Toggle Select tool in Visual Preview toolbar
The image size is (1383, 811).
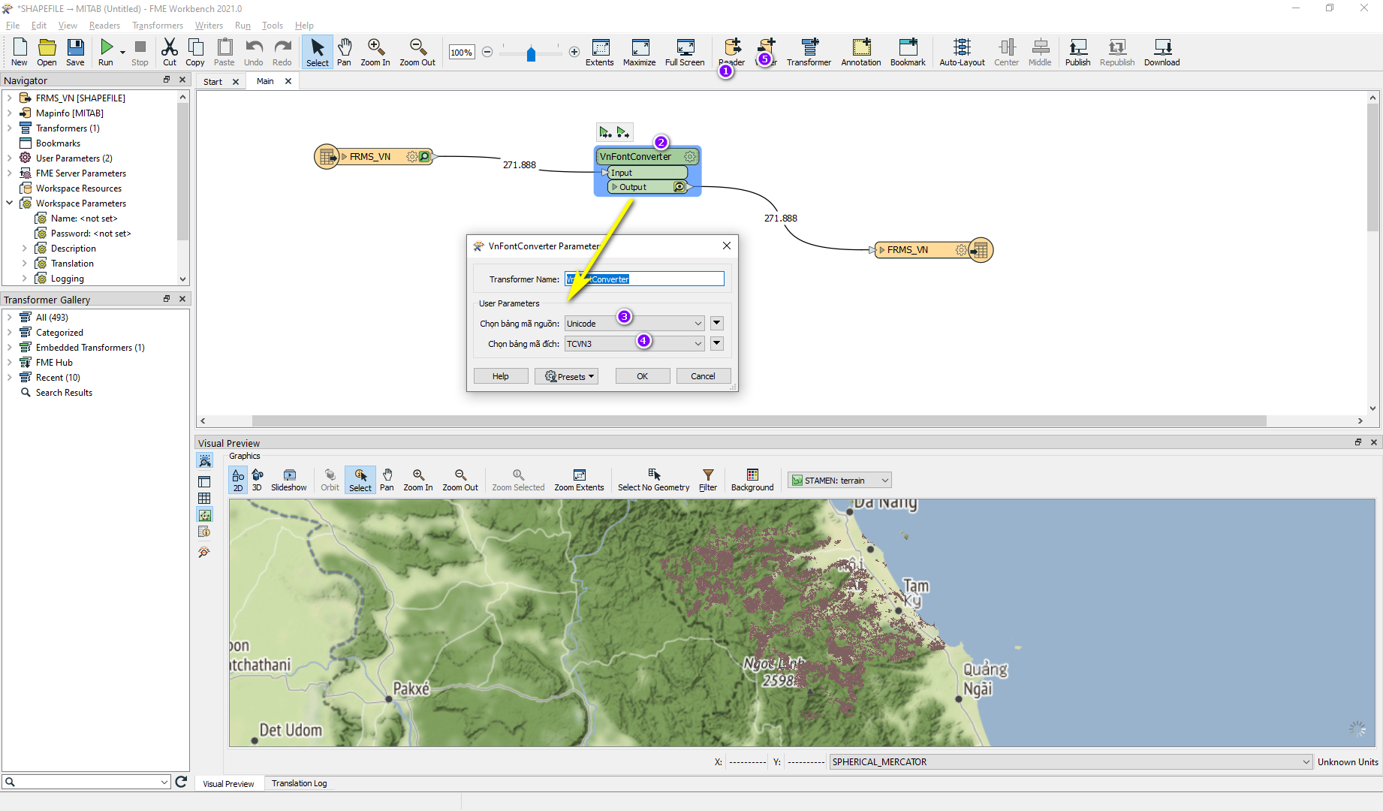(x=360, y=480)
